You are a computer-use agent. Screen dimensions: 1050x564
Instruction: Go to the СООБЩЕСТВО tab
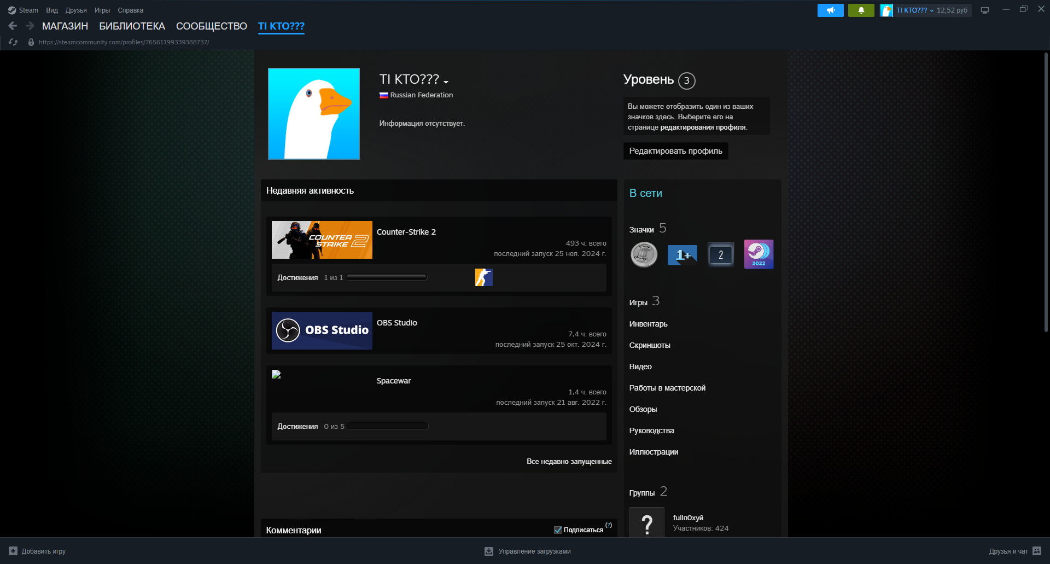pyautogui.click(x=212, y=26)
